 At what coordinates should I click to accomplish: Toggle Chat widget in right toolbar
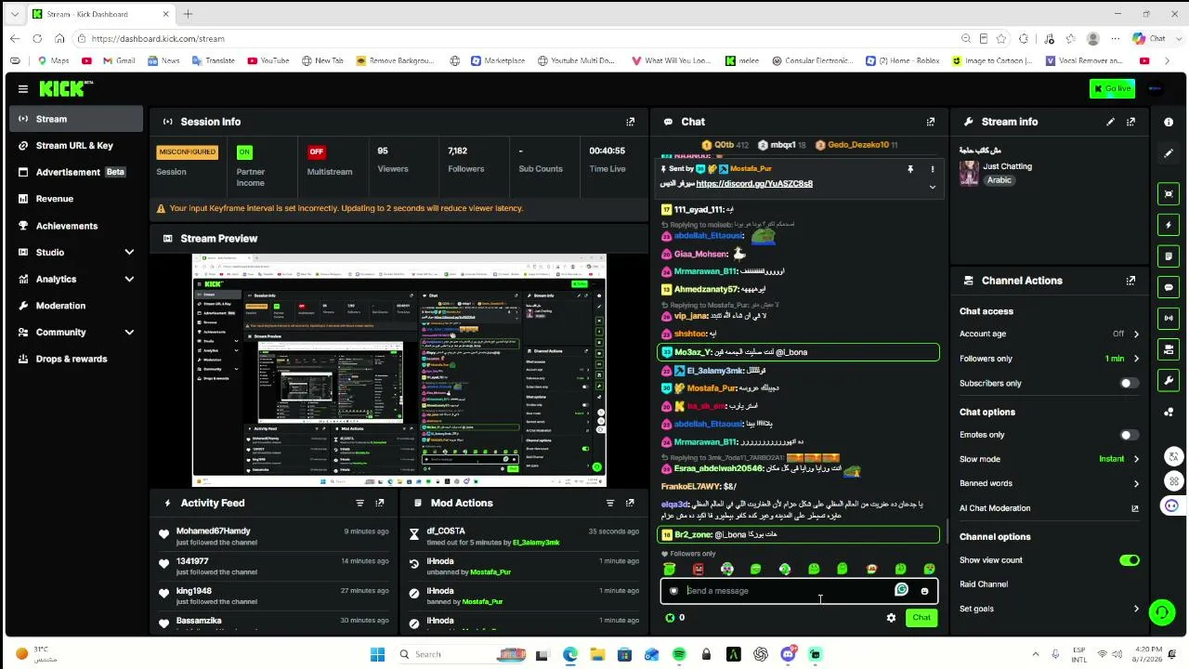pyautogui.click(x=1169, y=287)
